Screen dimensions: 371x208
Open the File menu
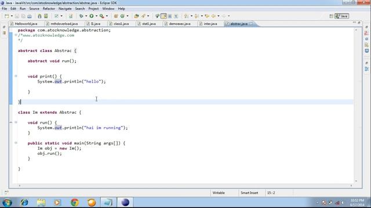pyautogui.click(x=4, y=9)
